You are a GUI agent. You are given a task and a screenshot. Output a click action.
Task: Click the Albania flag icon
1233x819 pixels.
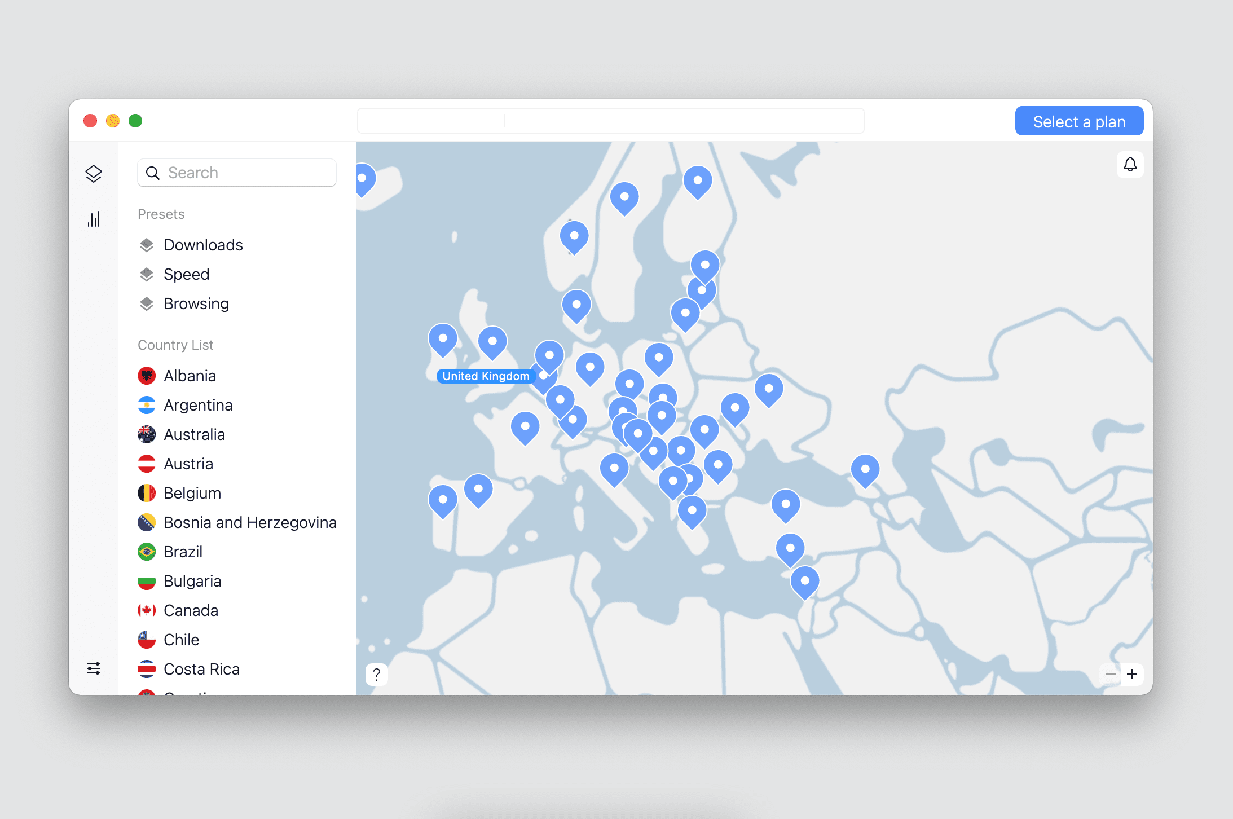[147, 376]
